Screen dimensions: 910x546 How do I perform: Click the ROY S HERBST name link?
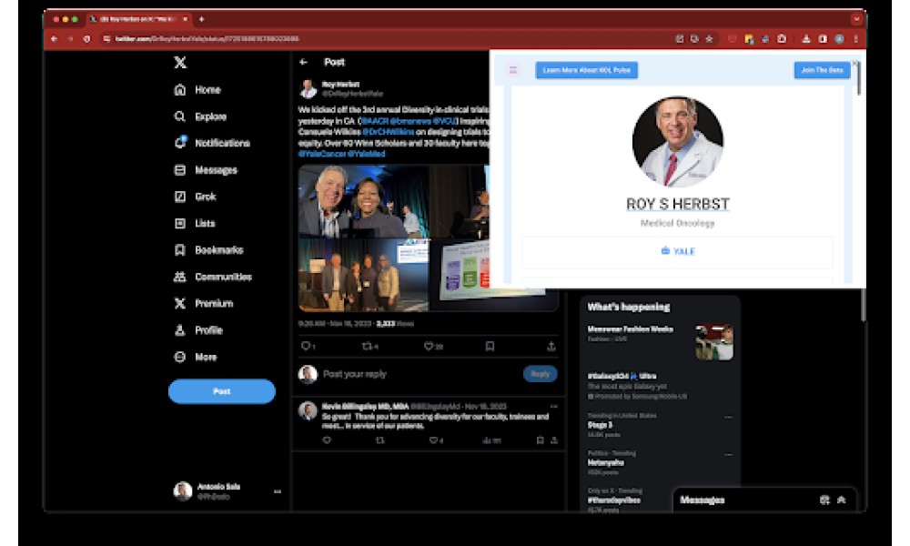678,204
